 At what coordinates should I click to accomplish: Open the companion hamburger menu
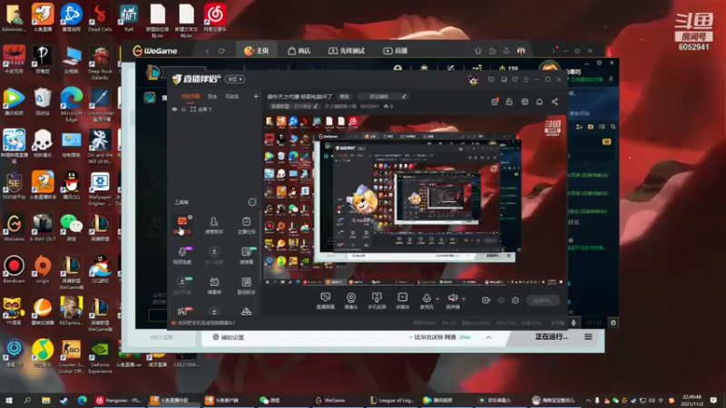[525, 80]
